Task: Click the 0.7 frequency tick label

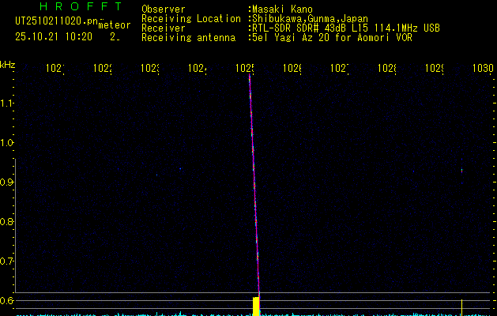Action: (7, 261)
